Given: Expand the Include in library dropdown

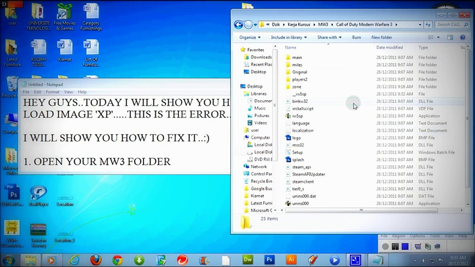Looking at the screenshot, I should (289, 37).
